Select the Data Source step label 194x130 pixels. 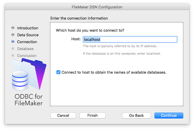[x=28, y=35]
